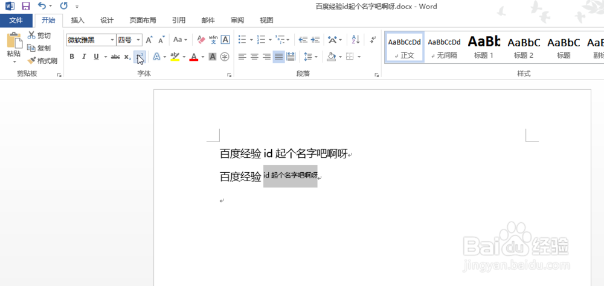This screenshot has width=604, height=286.
Task: Decrease paragraph indent
Action: 303,40
